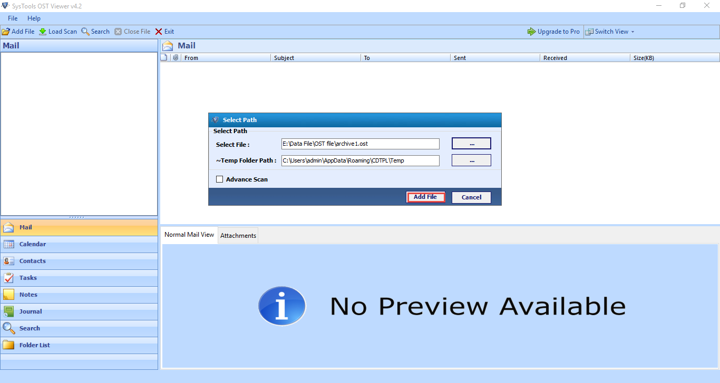Click the Exit toolbar item
The image size is (720, 383).
pos(164,32)
